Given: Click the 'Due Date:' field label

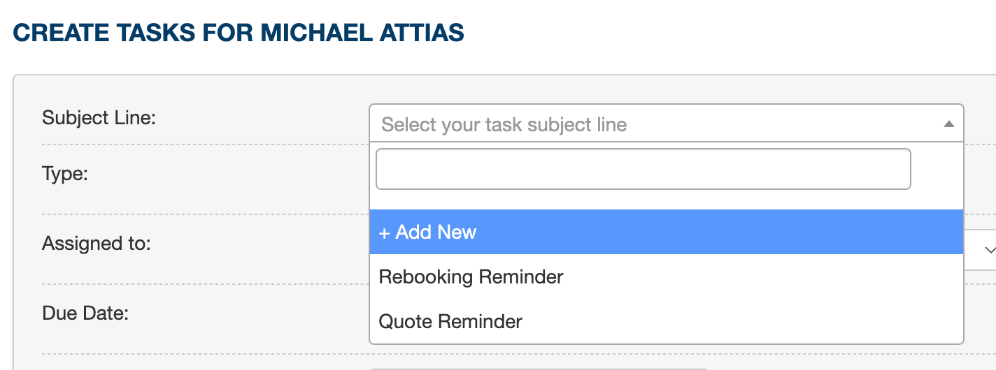Looking at the screenshot, I should point(85,313).
